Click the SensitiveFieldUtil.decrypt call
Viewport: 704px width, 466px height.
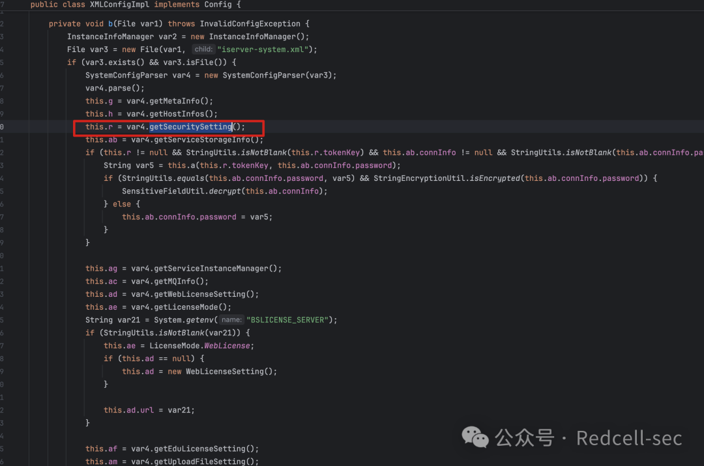pos(181,191)
